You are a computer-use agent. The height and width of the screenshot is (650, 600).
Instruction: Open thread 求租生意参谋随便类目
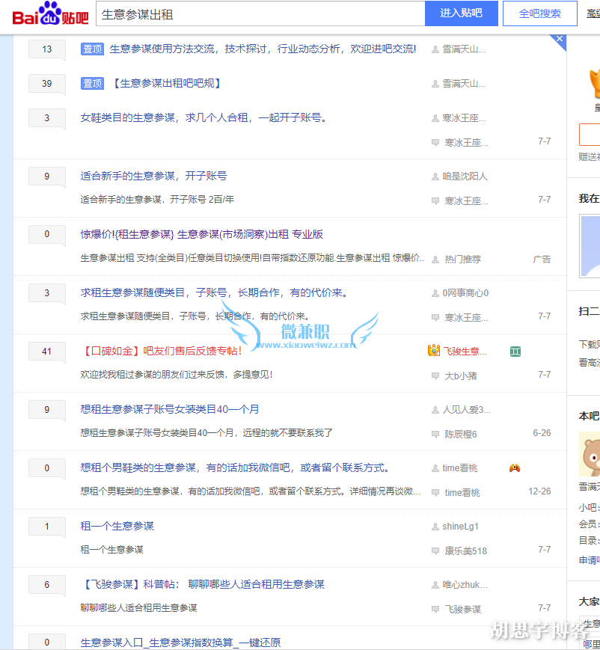(215, 292)
